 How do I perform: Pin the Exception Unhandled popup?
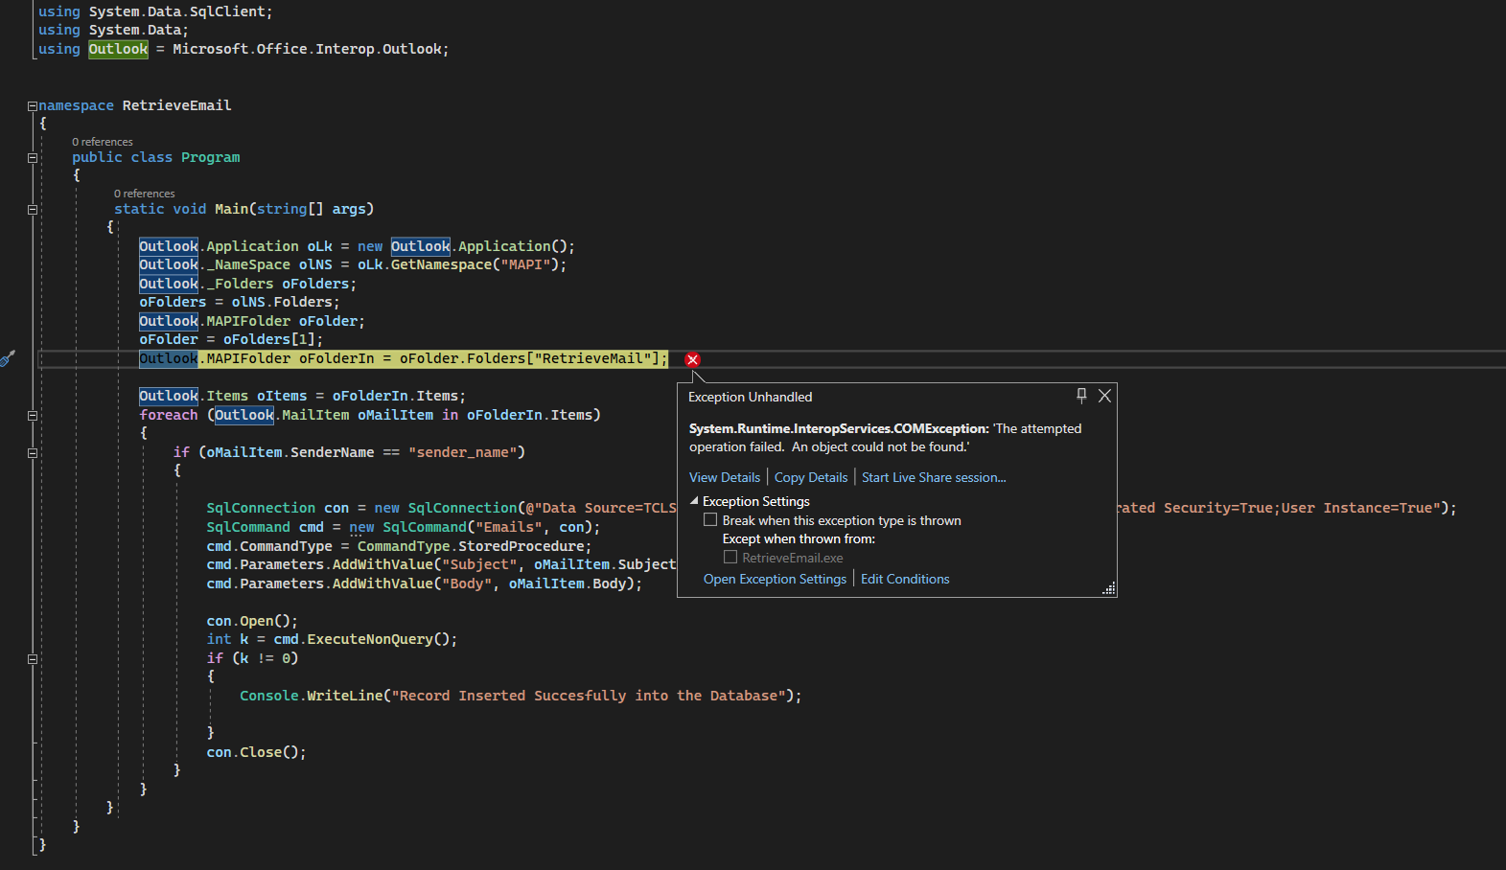1081,396
